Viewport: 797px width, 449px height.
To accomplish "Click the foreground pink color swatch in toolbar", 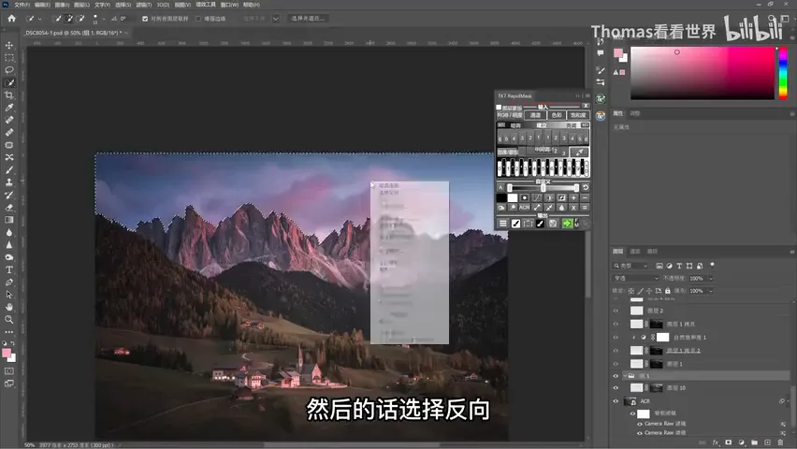I will tap(7, 354).
